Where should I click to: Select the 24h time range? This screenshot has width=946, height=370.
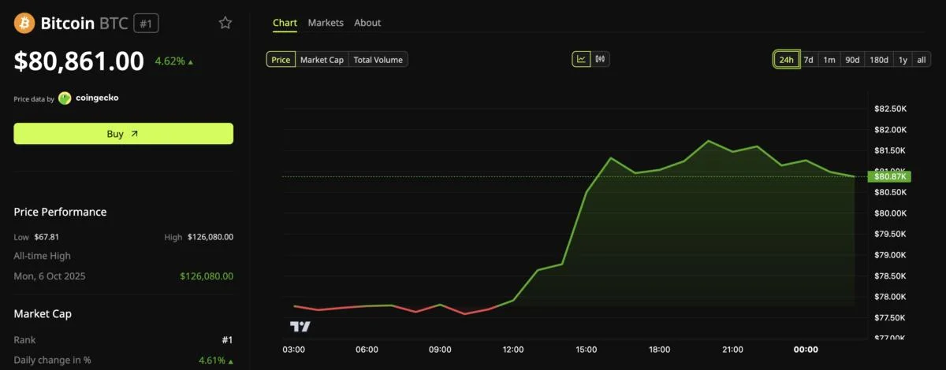[786, 60]
